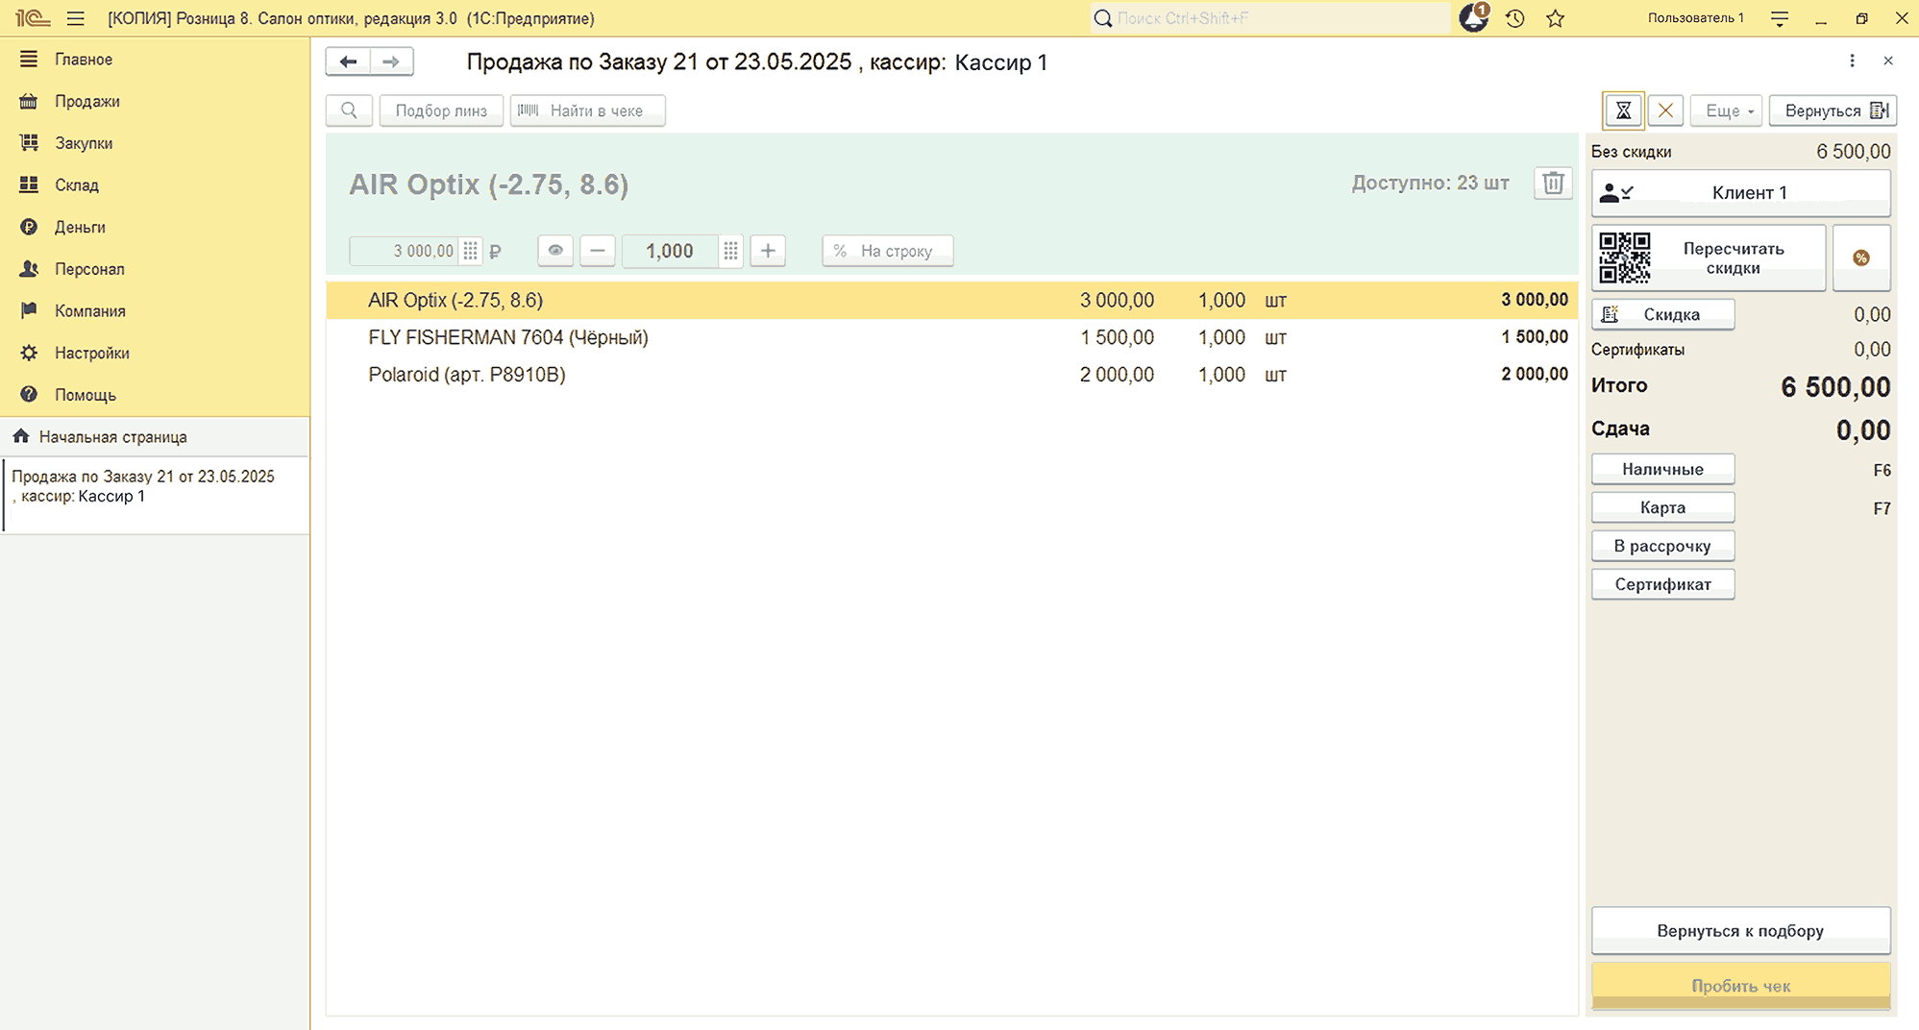The height and width of the screenshot is (1030, 1919).
Task: Click Найти в чеке
Action: click(x=588, y=110)
